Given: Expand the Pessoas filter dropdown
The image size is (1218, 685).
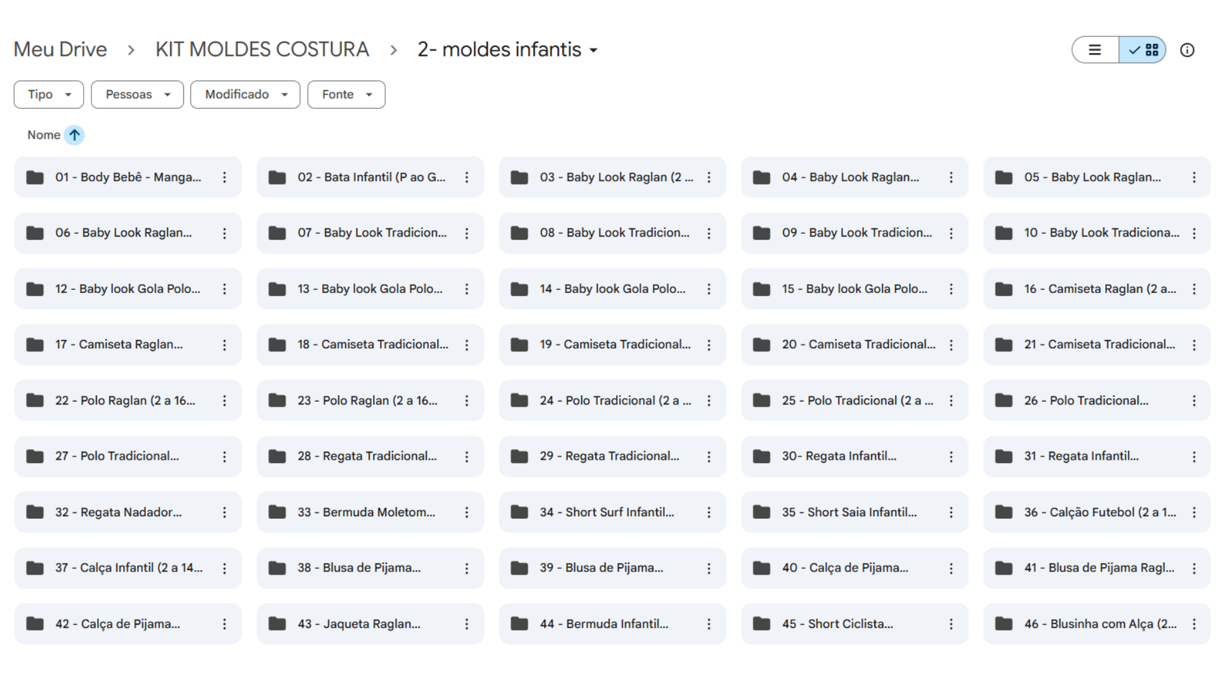Looking at the screenshot, I should click(137, 95).
